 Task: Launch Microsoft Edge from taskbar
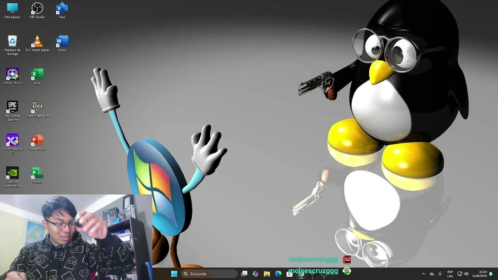point(278,274)
